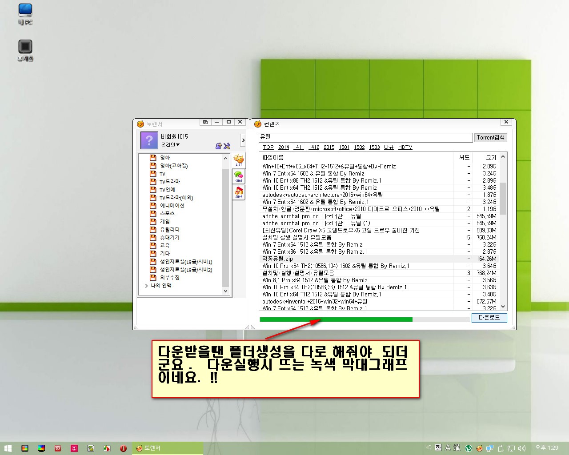This screenshot has height=455, width=569.
Task: Select the Corel Draw X5 row
Action: (x=379, y=230)
